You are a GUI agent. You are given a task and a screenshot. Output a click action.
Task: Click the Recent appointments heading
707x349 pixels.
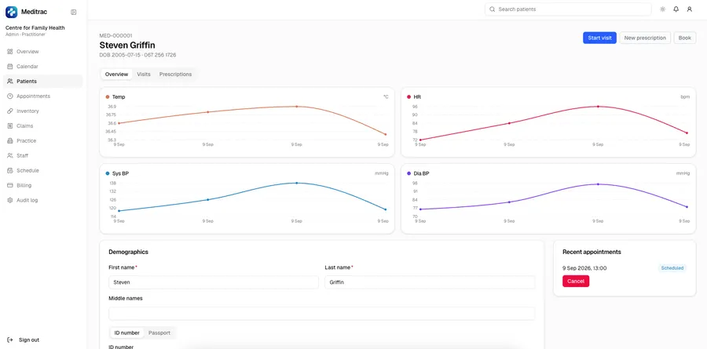tap(592, 253)
